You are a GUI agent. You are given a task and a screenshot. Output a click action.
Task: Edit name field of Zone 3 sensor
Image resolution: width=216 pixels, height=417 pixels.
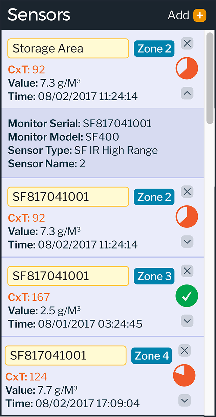click(x=68, y=276)
